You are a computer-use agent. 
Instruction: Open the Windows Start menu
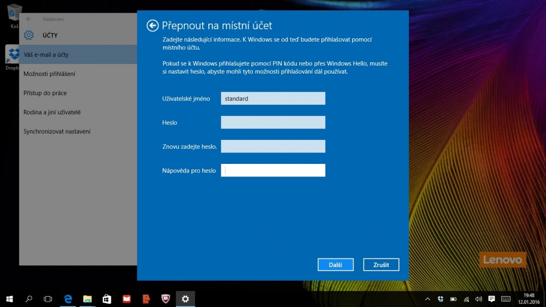(9, 299)
